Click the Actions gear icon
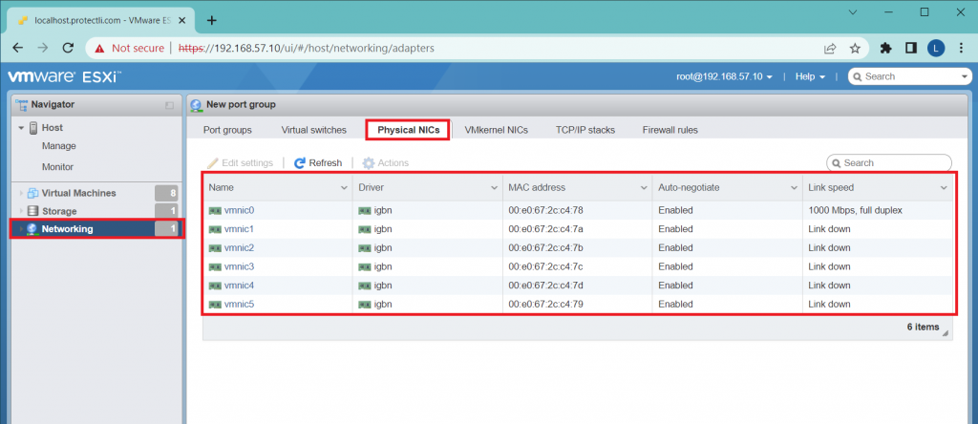This screenshot has height=424, width=978. point(369,162)
